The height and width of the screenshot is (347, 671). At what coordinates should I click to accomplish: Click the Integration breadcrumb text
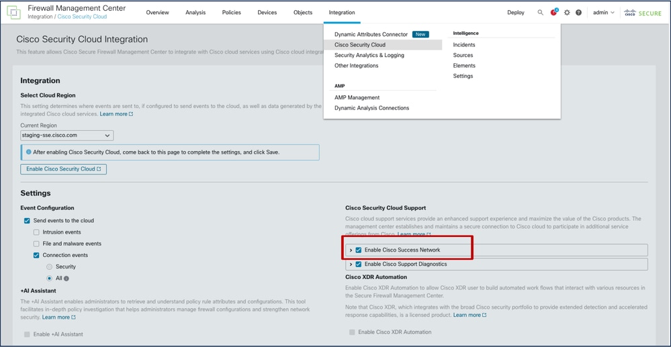[x=40, y=17]
